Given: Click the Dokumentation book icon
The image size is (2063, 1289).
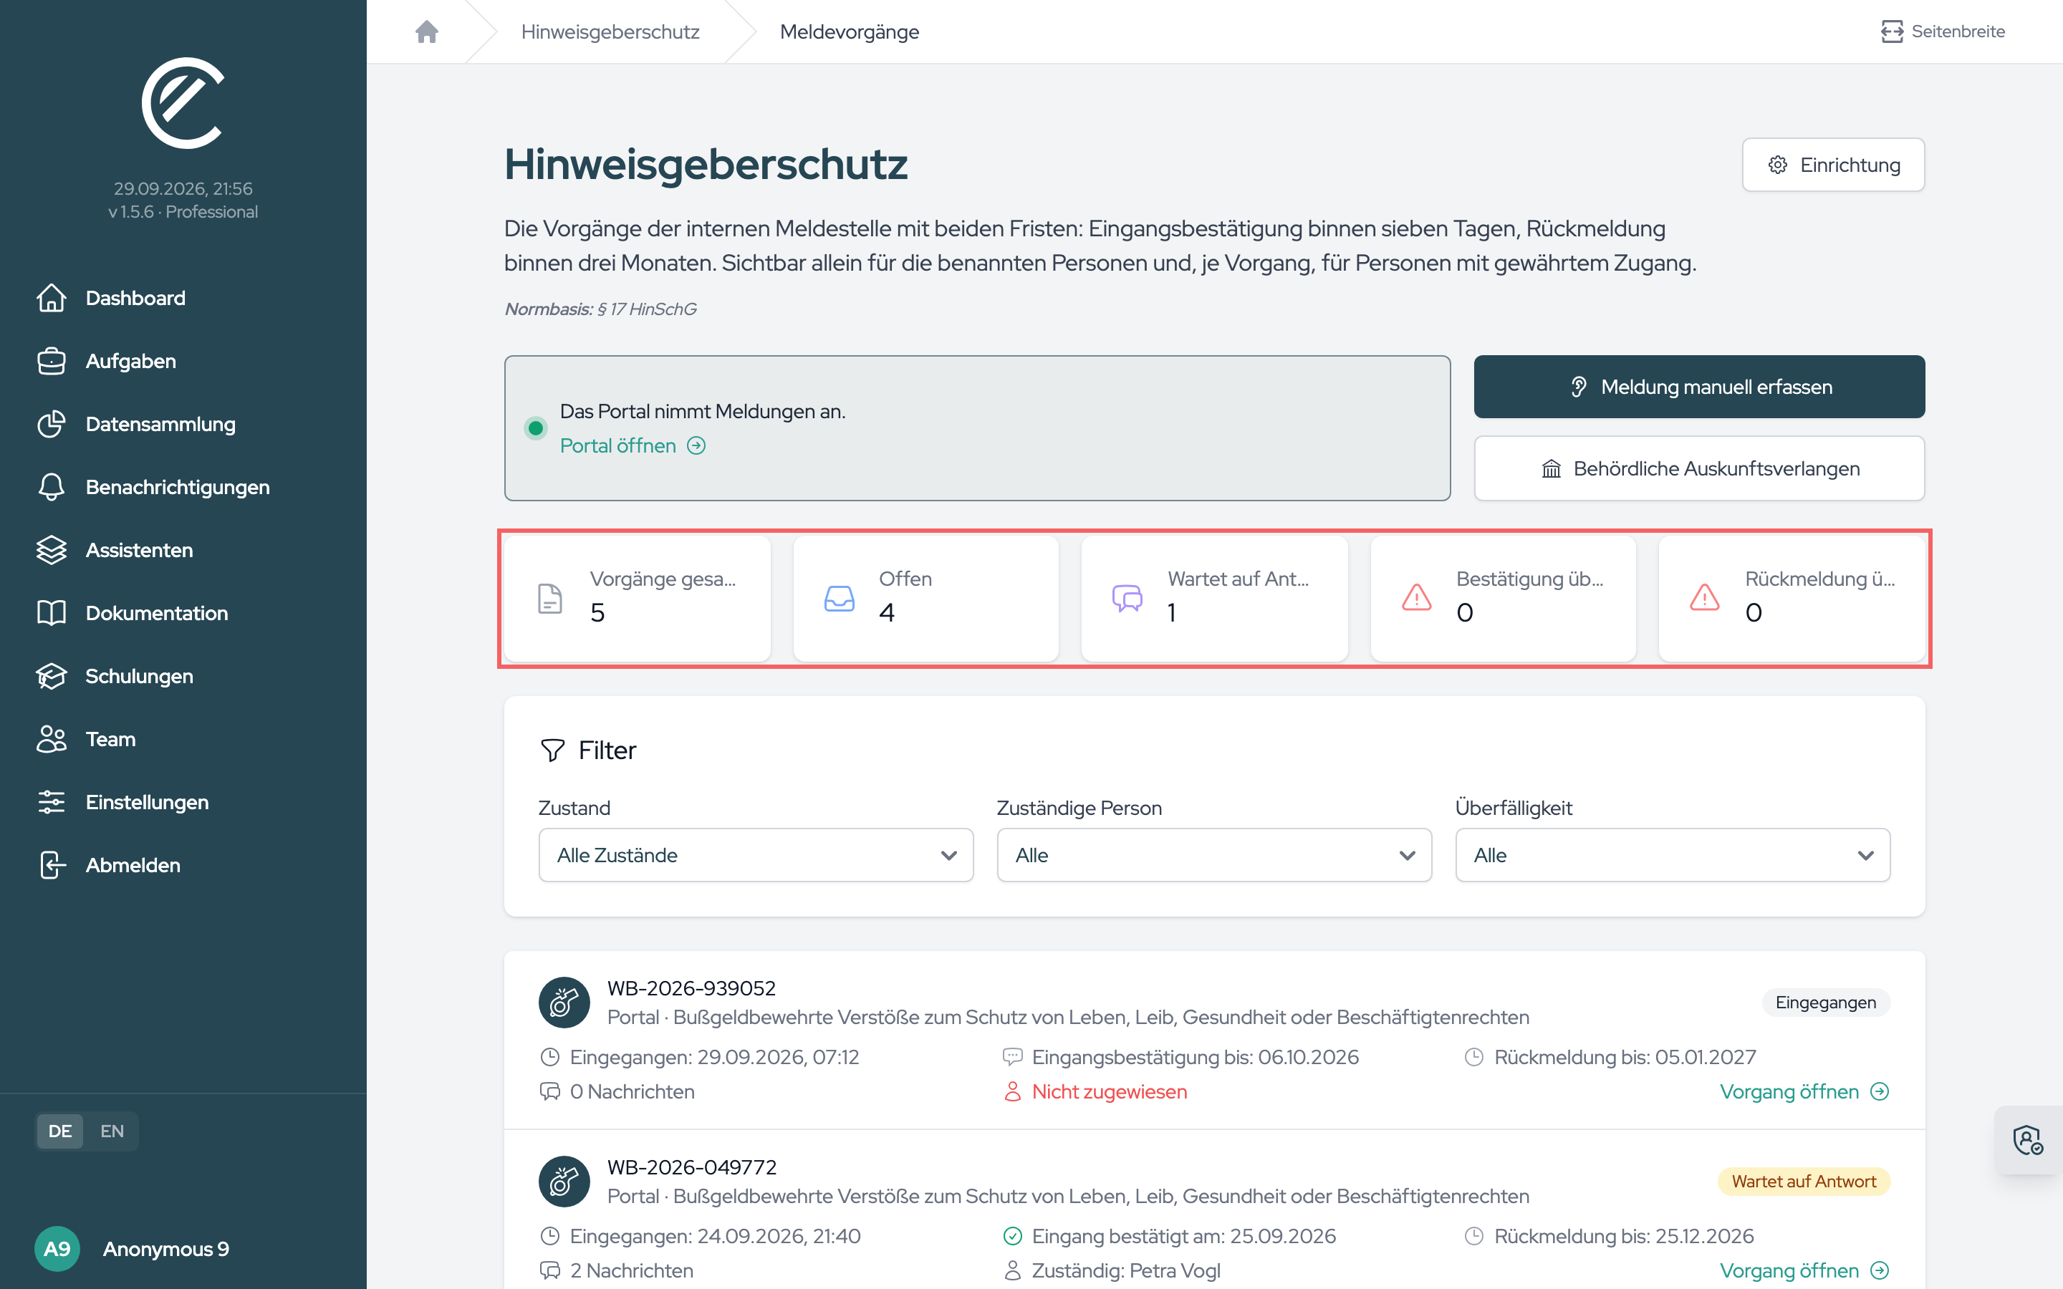Looking at the screenshot, I should tap(51, 613).
